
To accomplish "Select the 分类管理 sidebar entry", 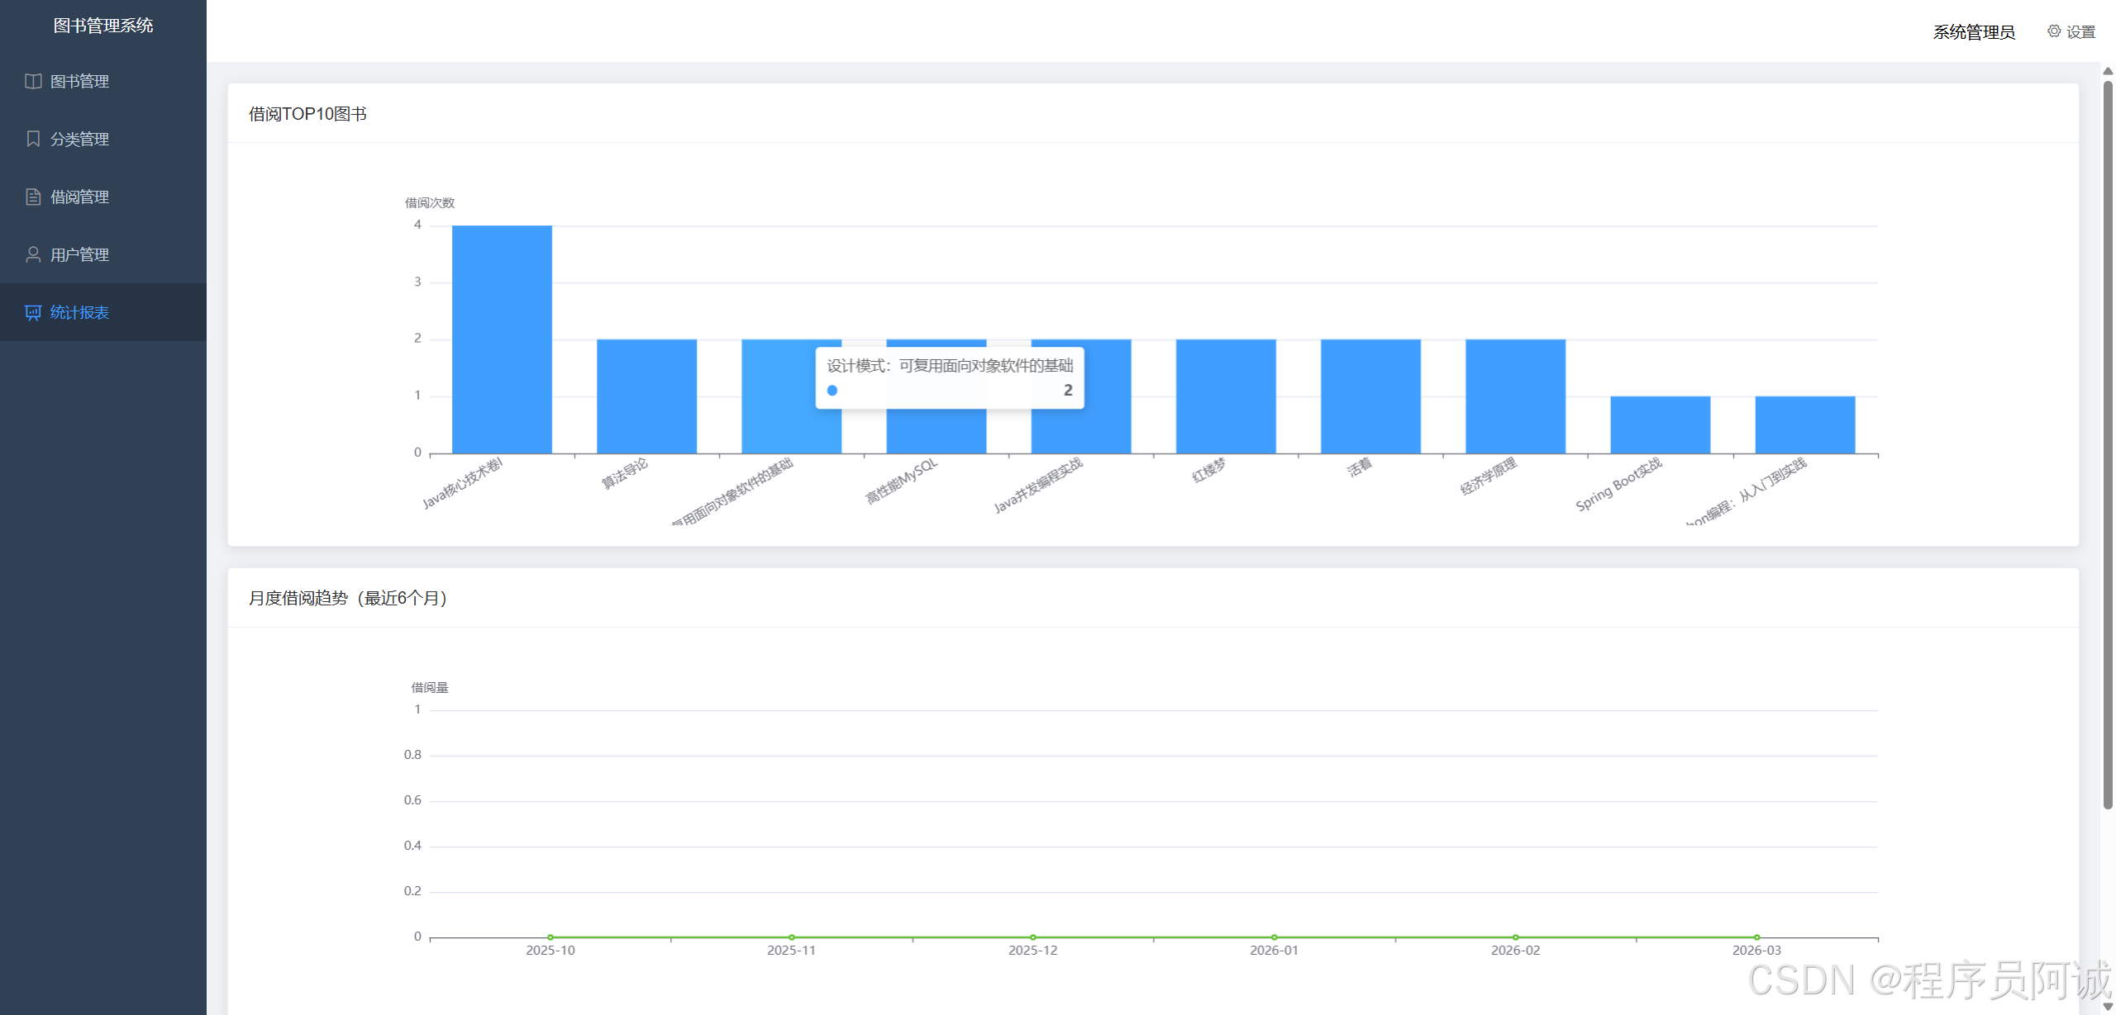I will 79,139.
